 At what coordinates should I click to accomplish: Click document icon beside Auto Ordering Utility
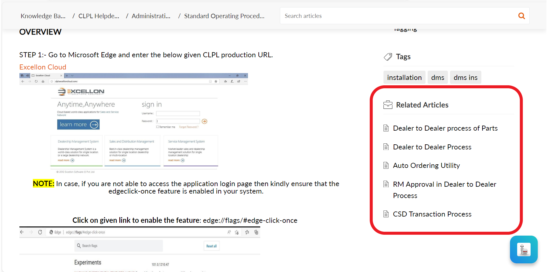point(386,166)
